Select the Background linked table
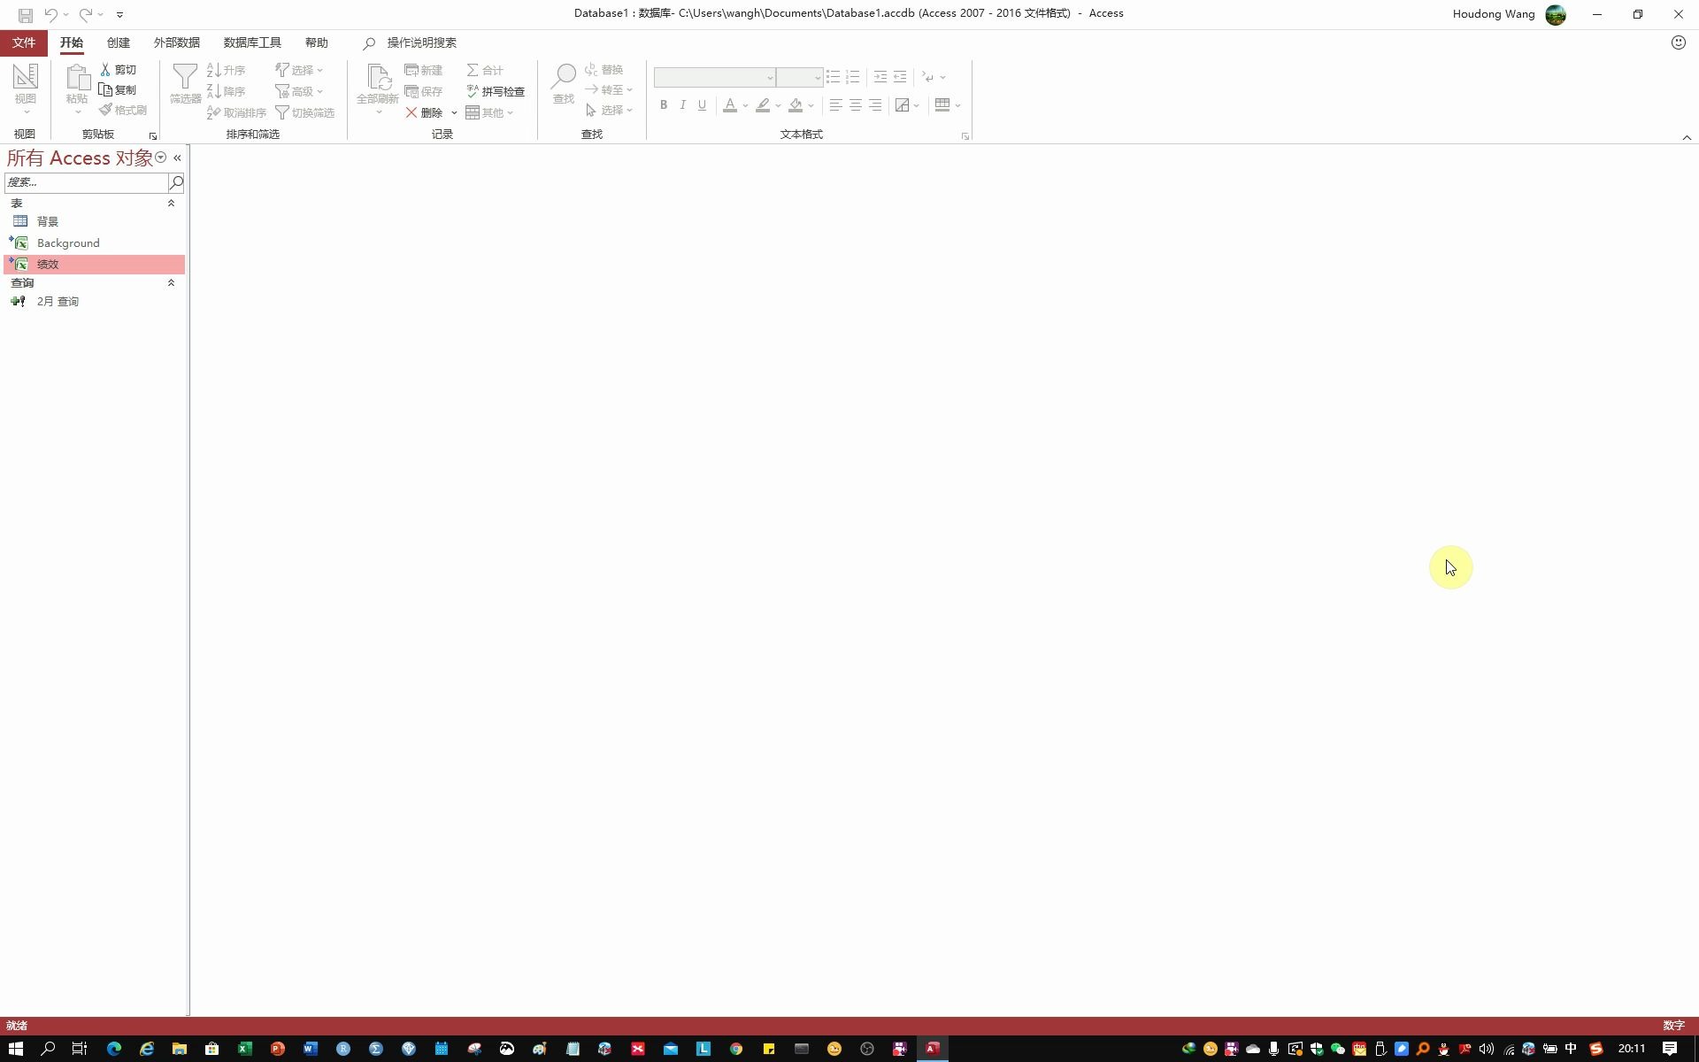Screen dimensions: 1699x1062 (x=68, y=242)
